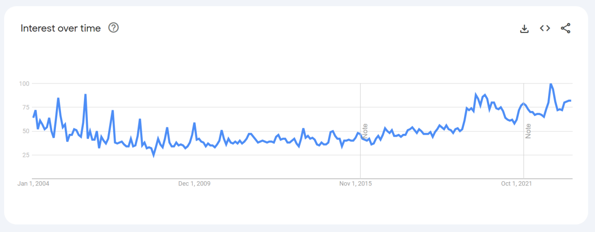
Task: Select the Jan 1, 2004 axis label
Action: click(x=33, y=184)
